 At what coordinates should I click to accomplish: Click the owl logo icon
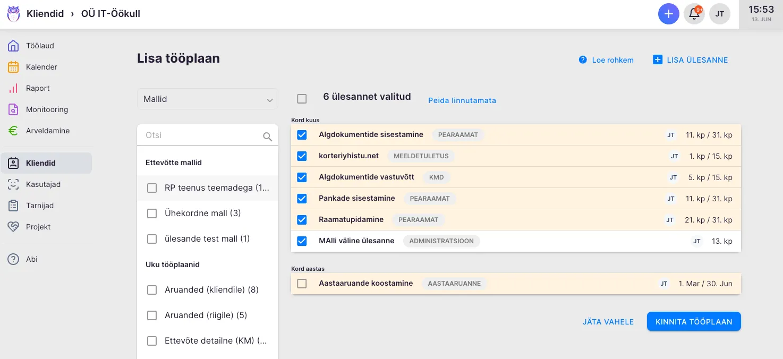click(13, 14)
